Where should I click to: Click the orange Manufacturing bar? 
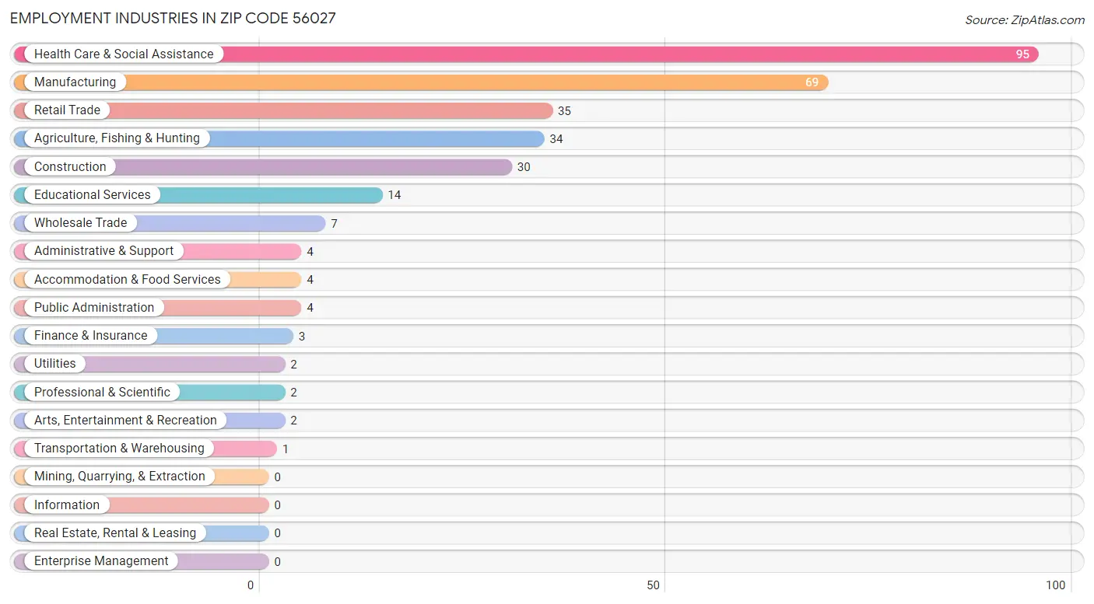421,82
